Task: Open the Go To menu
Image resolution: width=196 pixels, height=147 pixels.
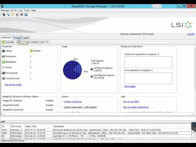Action: (13, 10)
